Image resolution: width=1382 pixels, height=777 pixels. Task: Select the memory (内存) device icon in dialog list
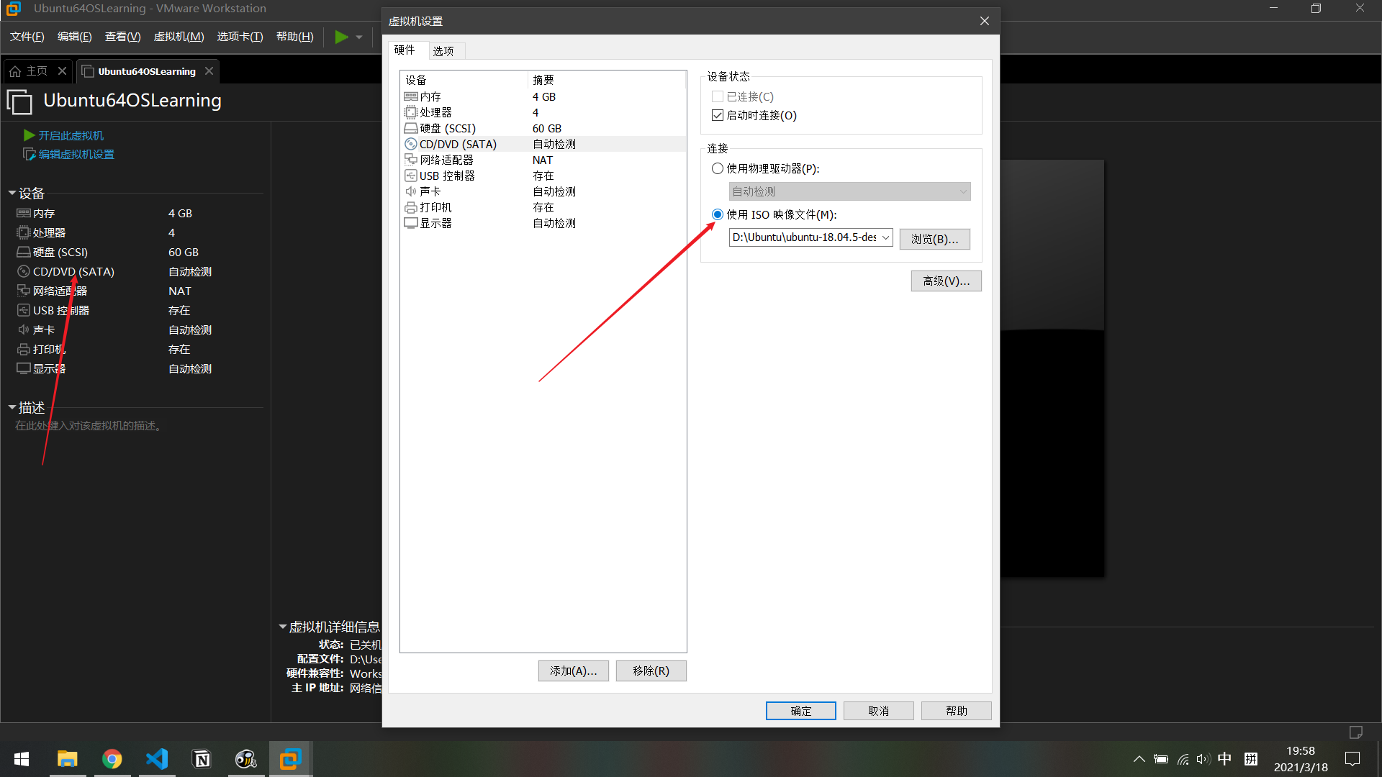tap(411, 96)
